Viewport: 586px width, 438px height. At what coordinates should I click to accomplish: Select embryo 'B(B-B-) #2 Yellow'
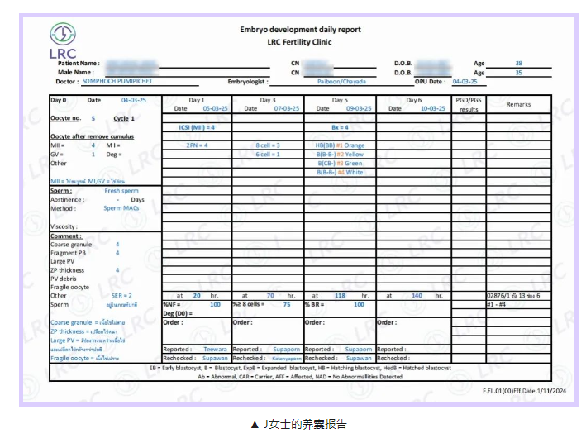pos(340,155)
